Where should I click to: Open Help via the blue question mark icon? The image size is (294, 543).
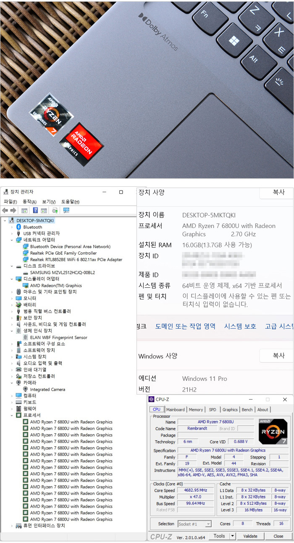[x=36, y=210]
